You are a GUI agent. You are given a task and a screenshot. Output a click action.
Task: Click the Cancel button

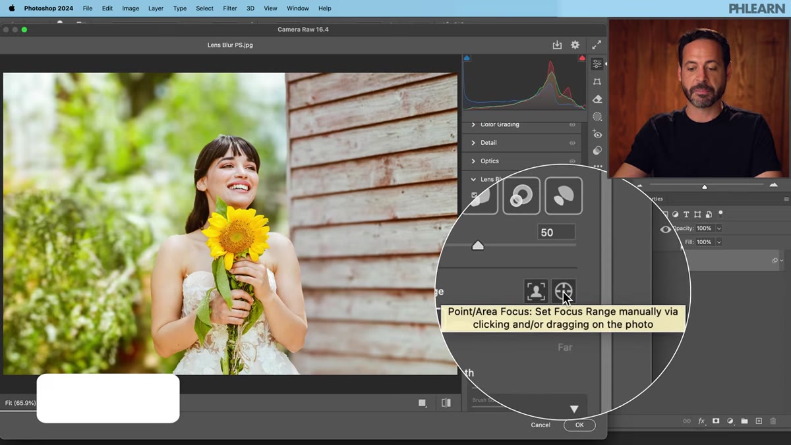tap(541, 425)
